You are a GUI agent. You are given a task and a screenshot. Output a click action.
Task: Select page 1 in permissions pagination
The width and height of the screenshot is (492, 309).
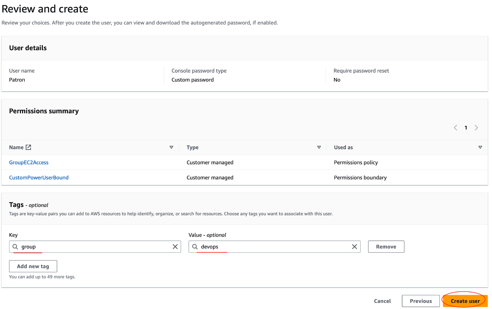click(x=466, y=128)
